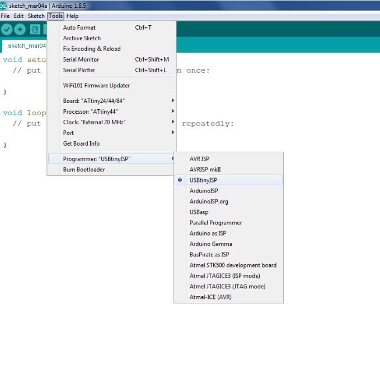Click the Upload arrow icon
380x379 pixels.
click(x=20, y=30)
